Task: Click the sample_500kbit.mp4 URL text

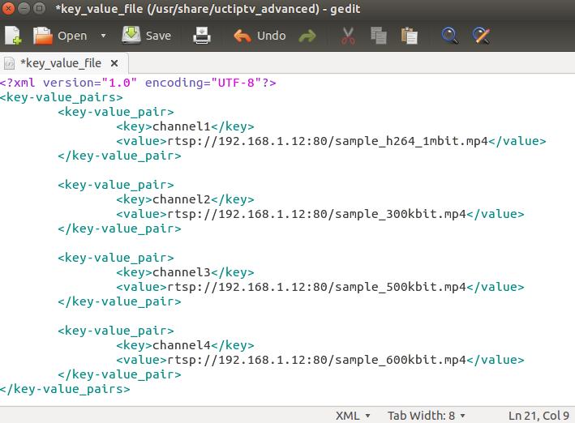Action: coord(317,287)
